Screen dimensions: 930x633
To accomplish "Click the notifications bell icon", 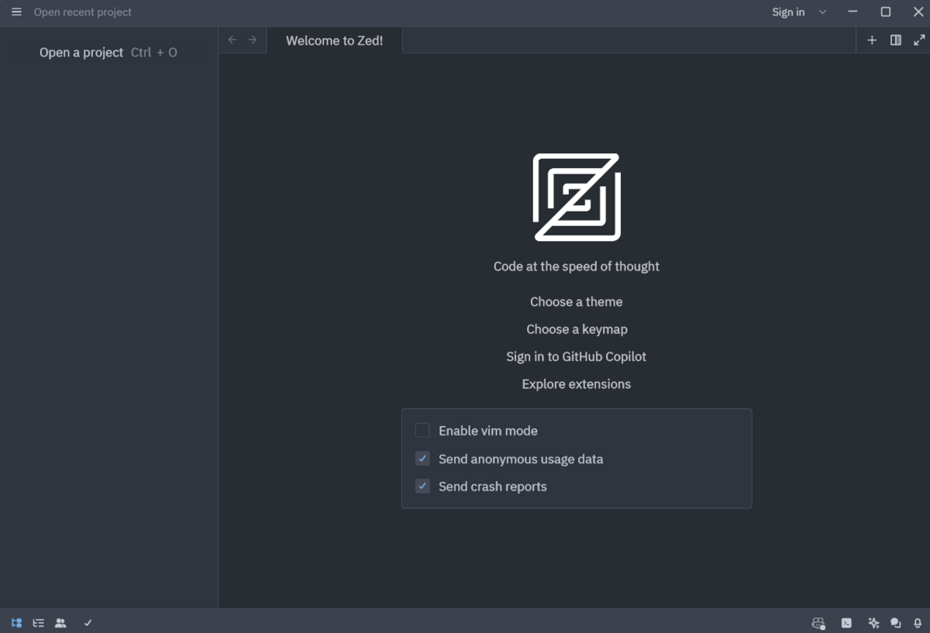I will pyautogui.click(x=918, y=622).
